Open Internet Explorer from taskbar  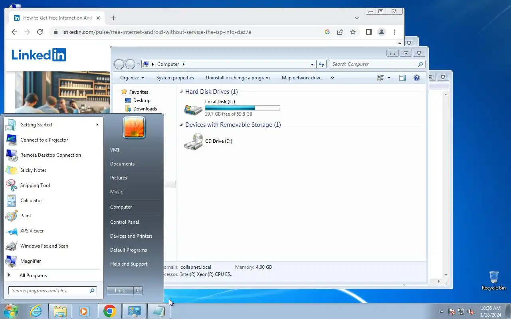(x=36, y=311)
